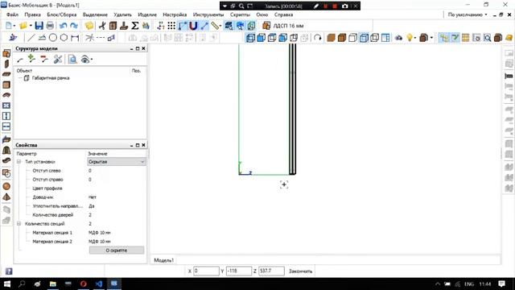Click the taskbar search magnifier icon
This screenshot has width=515, height=290.
point(22,284)
